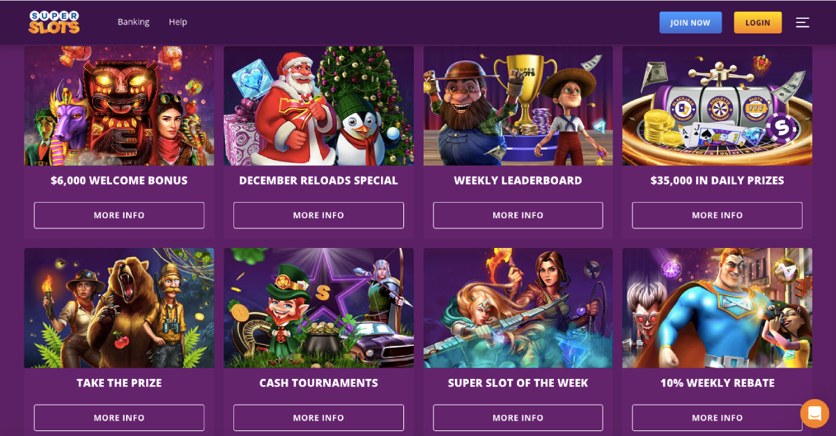Click More Info under $6,000 Welcome Bonus
This screenshot has height=436, width=836.
pos(119,215)
